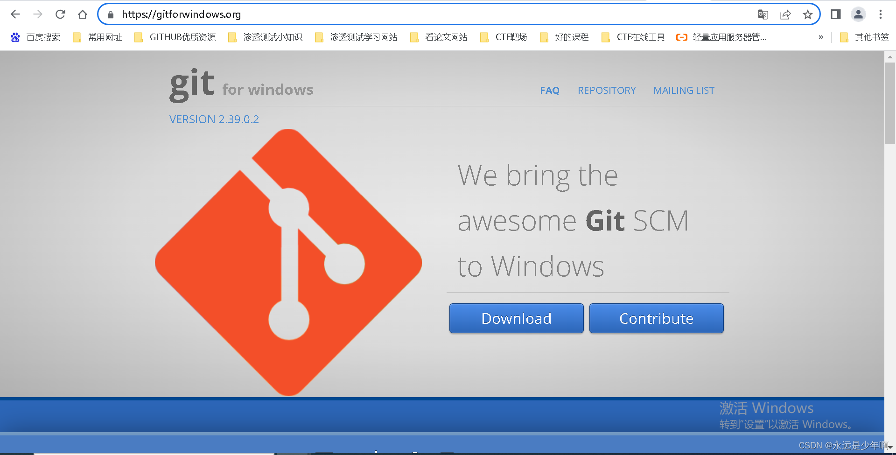Image resolution: width=896 pixels, height=455 pixels.
Task: Open the Chrome side panel
Action: click(x=835, y=14)
